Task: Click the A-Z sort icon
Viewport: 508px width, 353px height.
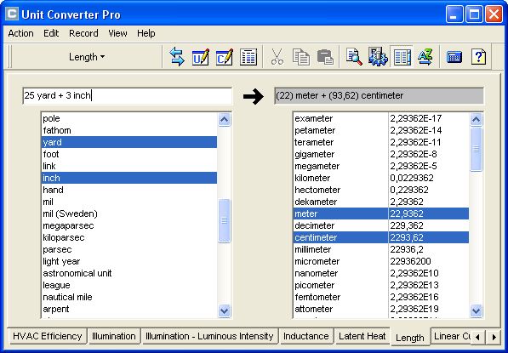Action: tap(425, 57)
